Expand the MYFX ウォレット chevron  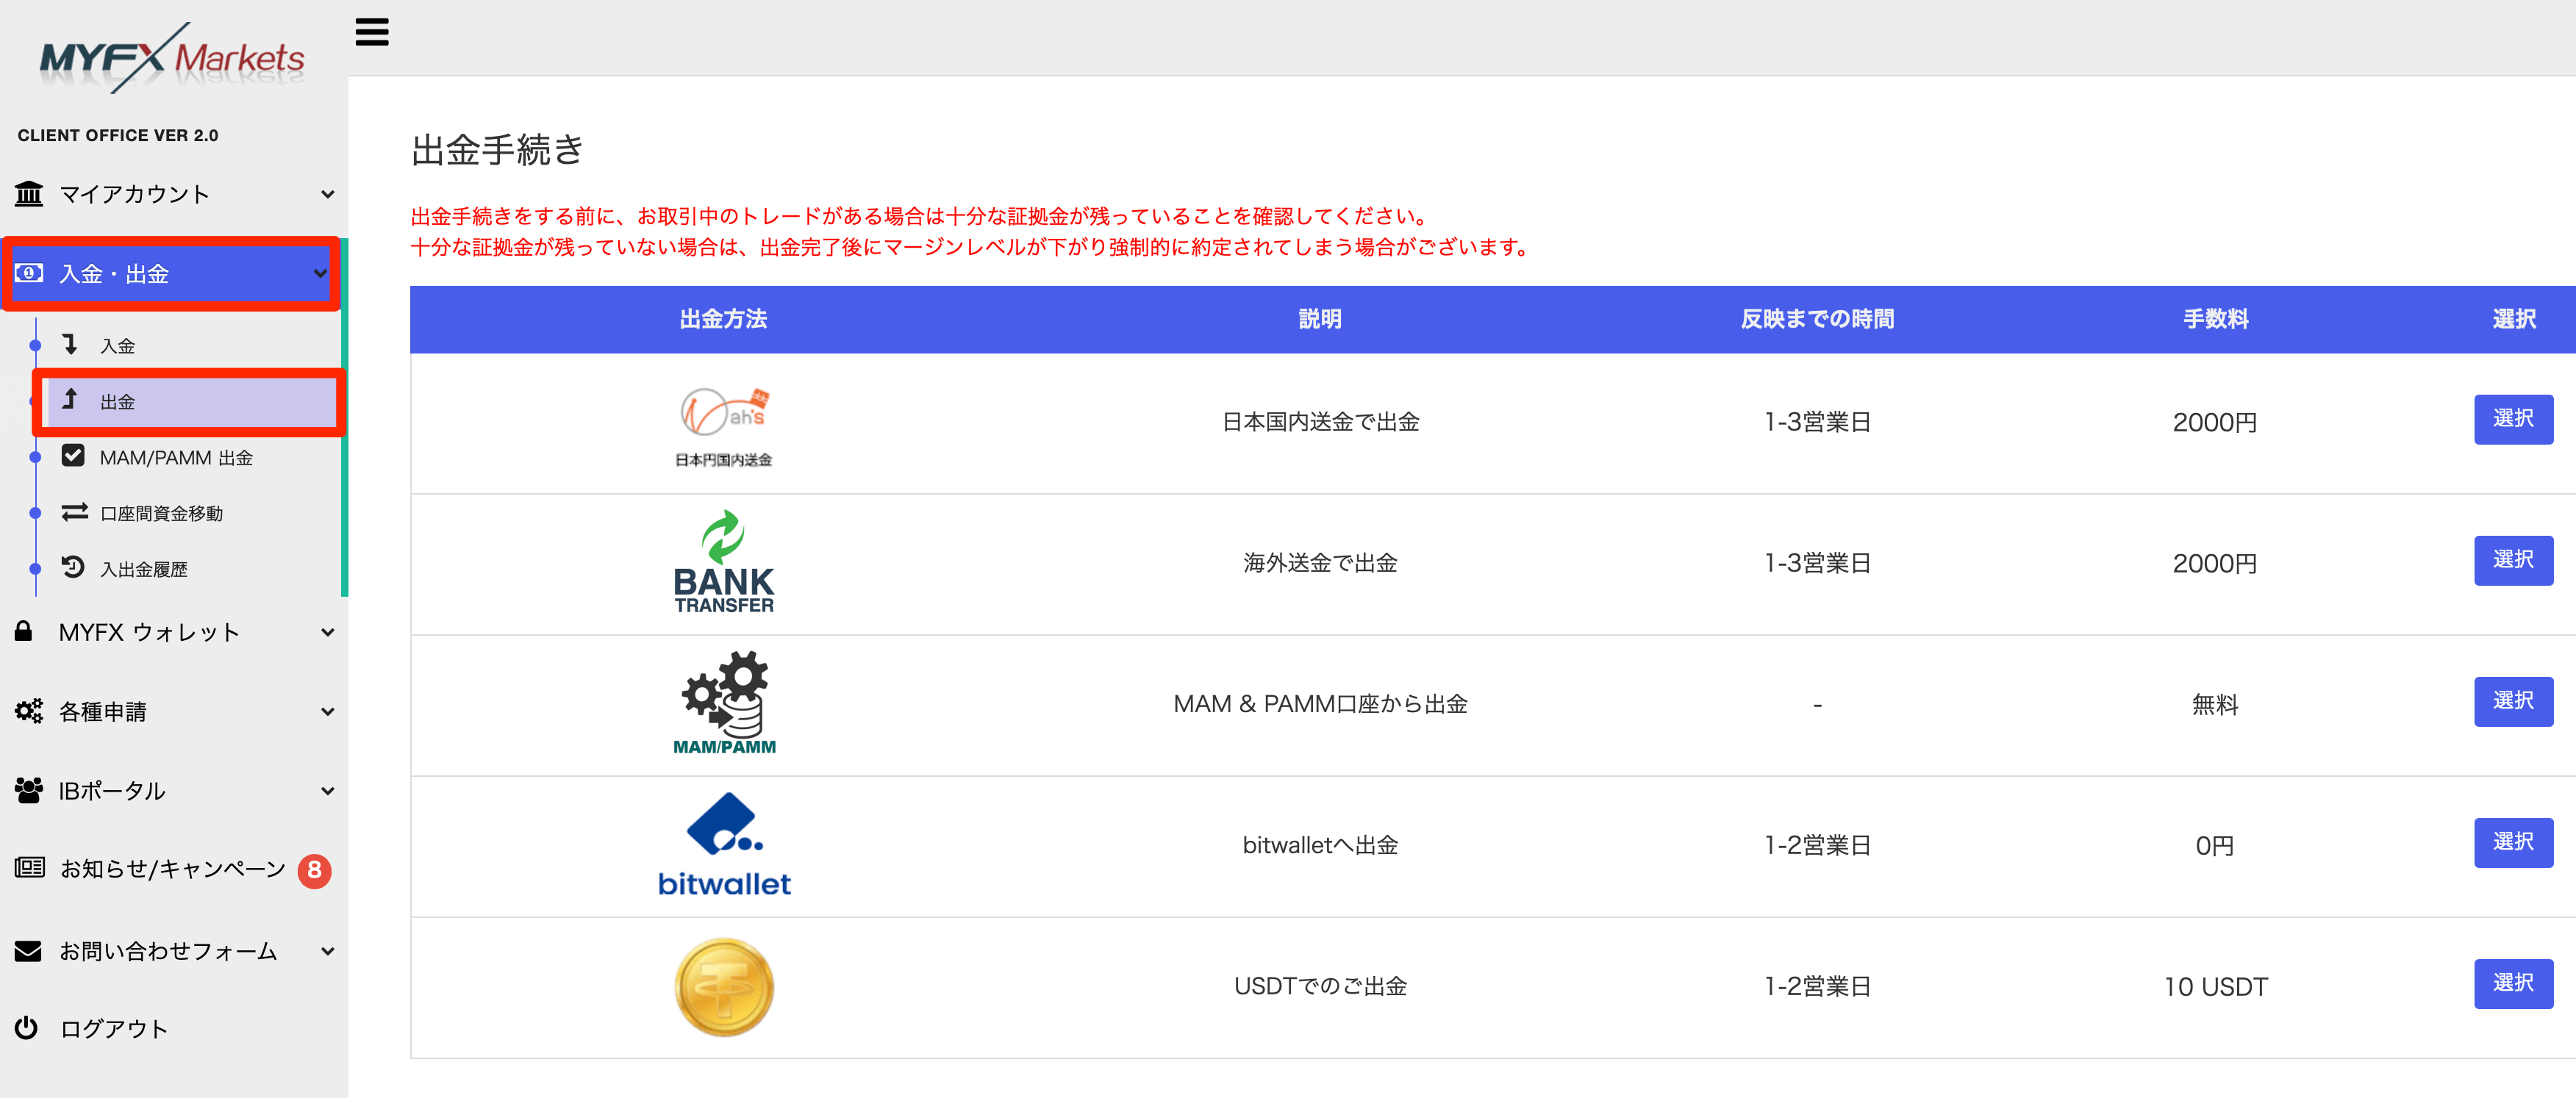pos(327,632)
